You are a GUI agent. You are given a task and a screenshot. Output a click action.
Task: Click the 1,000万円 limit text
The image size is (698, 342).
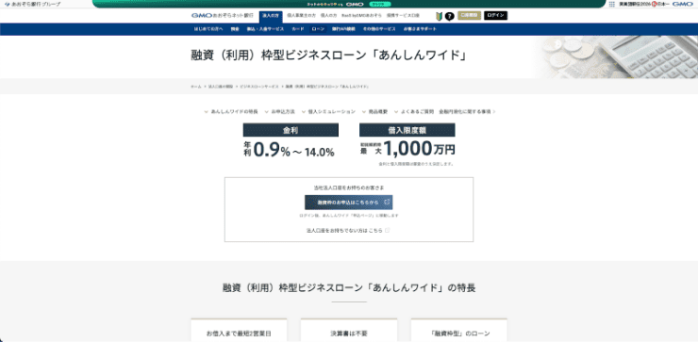(x=419, y=149)
